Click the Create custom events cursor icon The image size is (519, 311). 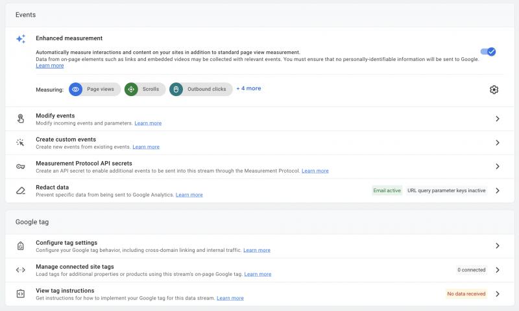point(21,143)
